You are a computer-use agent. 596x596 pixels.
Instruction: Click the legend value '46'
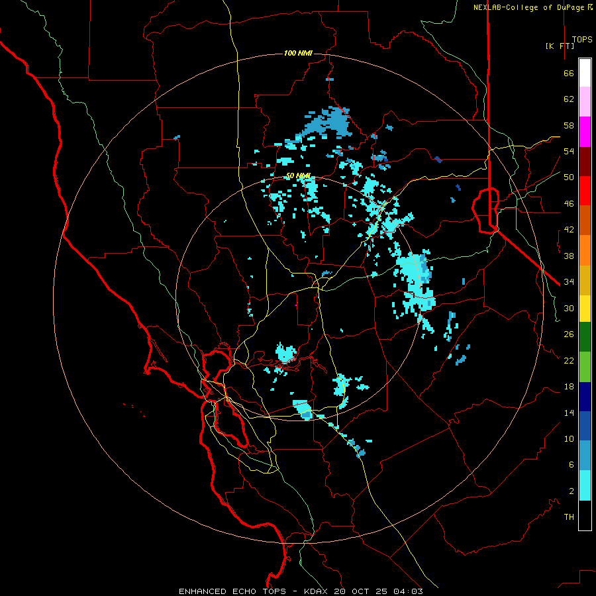click(x=569, y=204)
